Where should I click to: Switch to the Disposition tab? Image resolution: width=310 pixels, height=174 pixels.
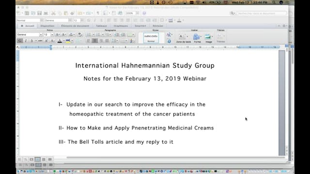[47, 26]
